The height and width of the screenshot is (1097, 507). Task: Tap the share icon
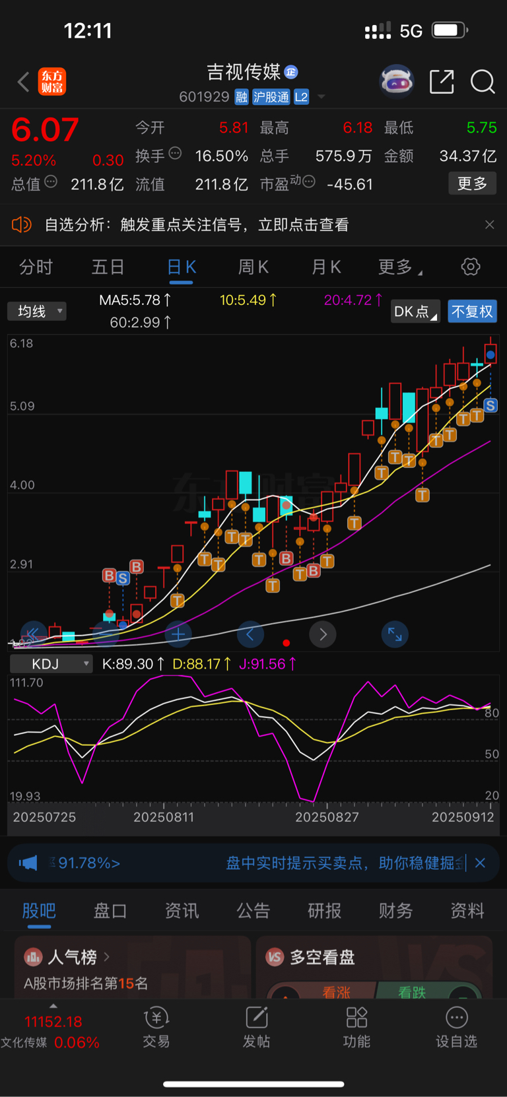[442, 82]
